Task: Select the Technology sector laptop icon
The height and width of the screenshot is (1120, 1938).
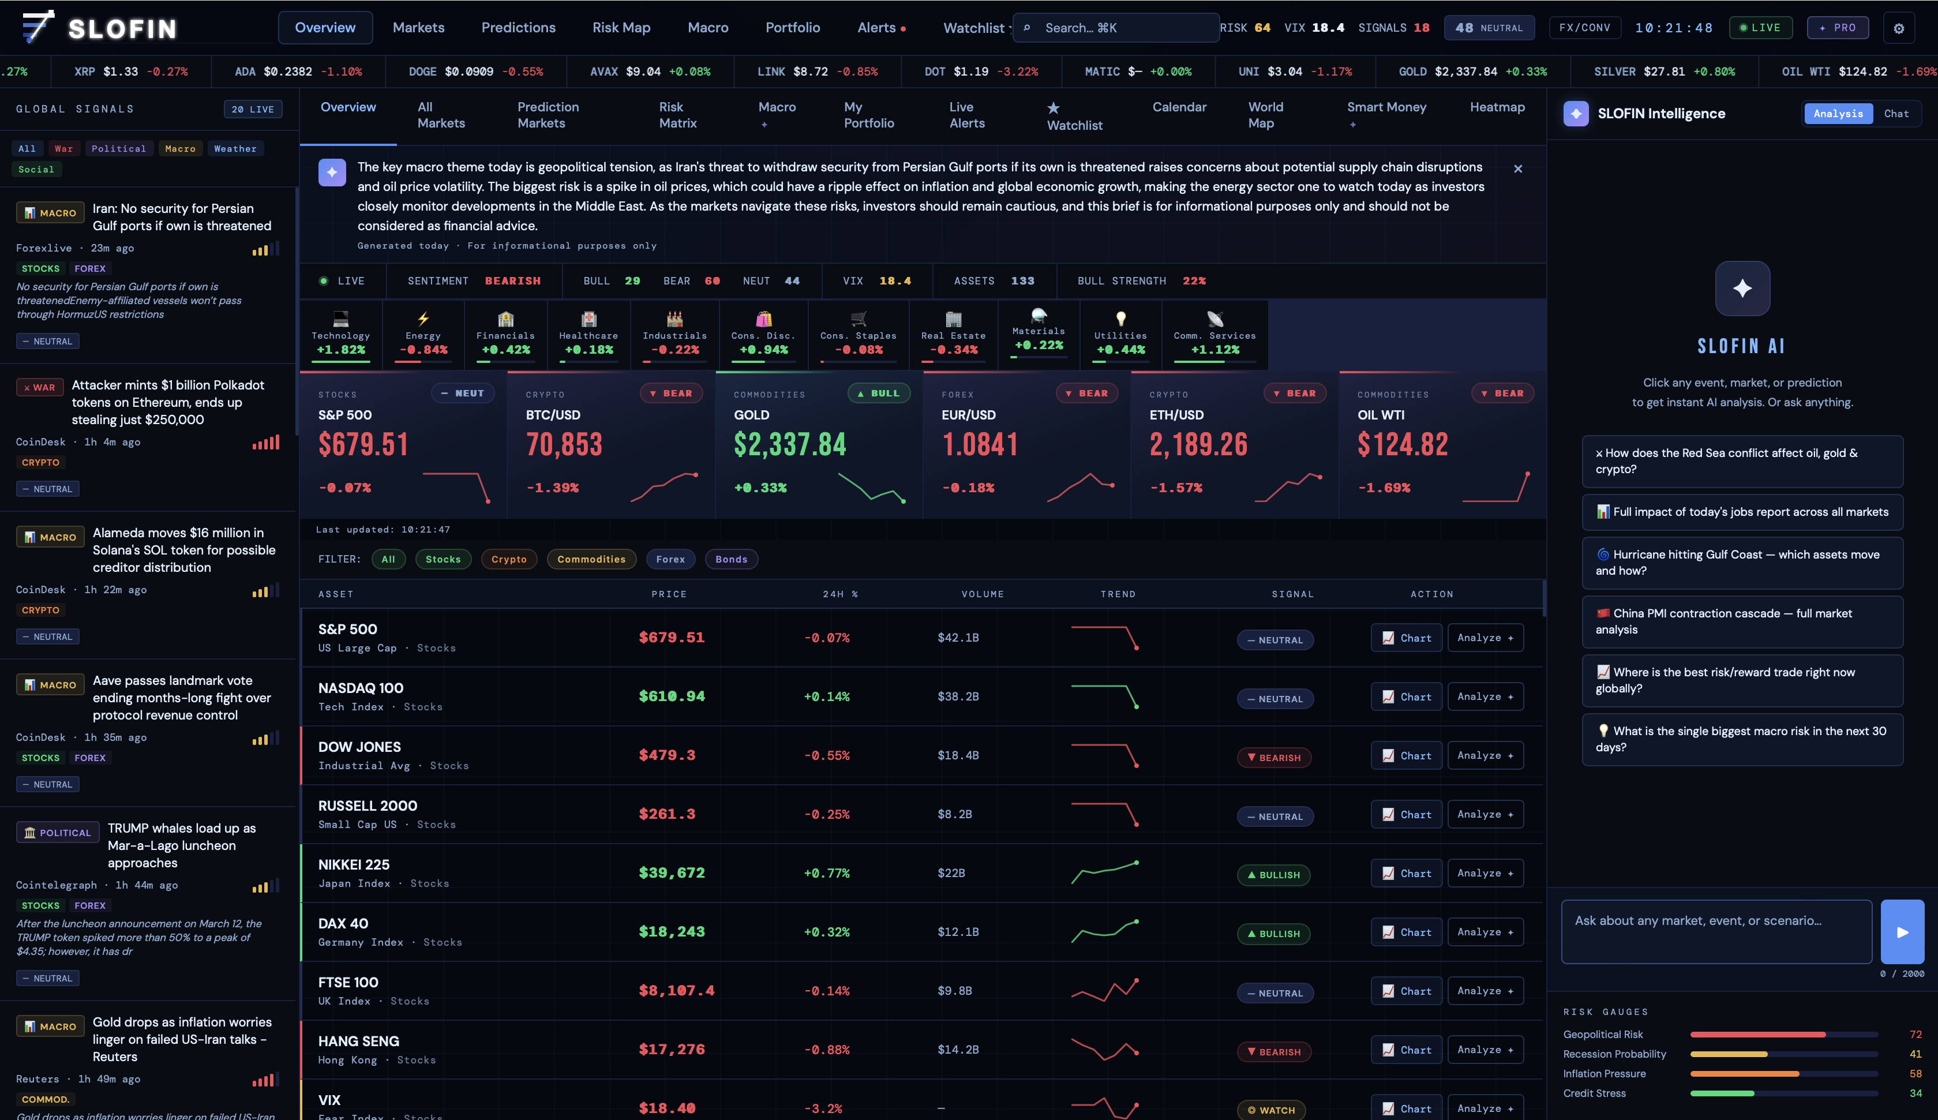Action: (x=340, y=319)
